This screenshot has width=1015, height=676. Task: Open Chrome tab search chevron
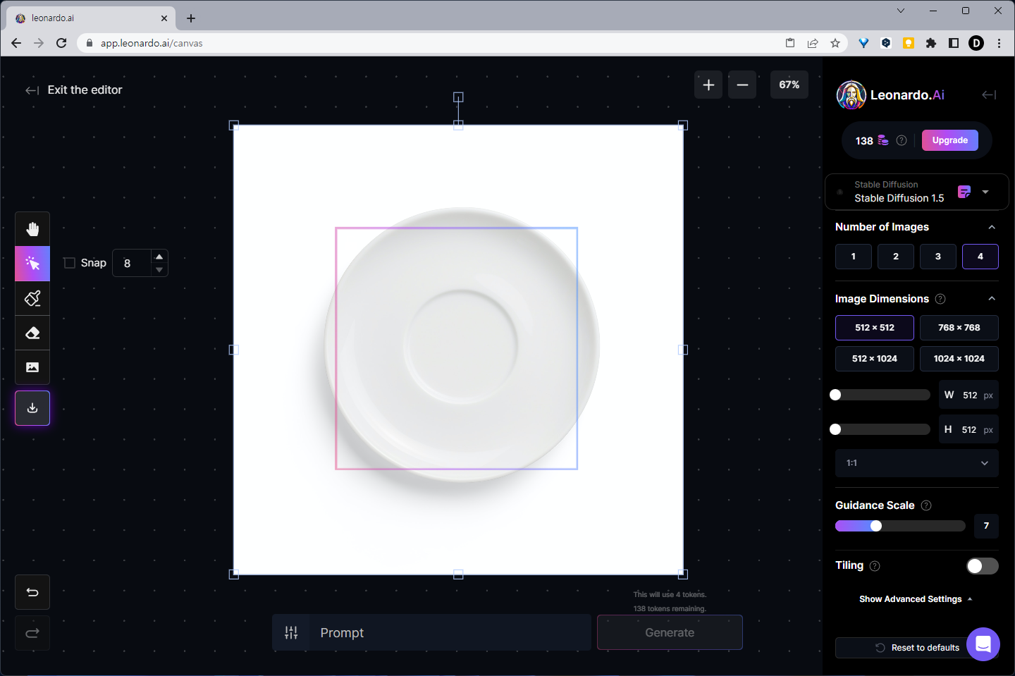click(901, 11)
